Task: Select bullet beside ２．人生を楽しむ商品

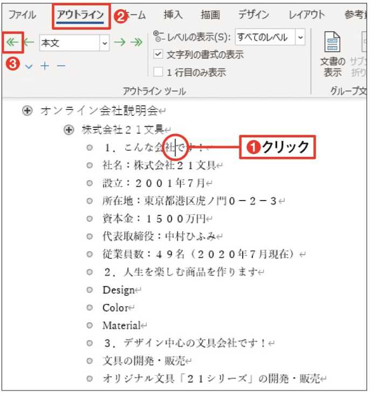Action: pos(90,272)
